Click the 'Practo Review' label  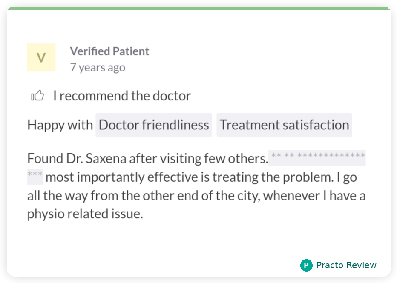click(346, 266)
